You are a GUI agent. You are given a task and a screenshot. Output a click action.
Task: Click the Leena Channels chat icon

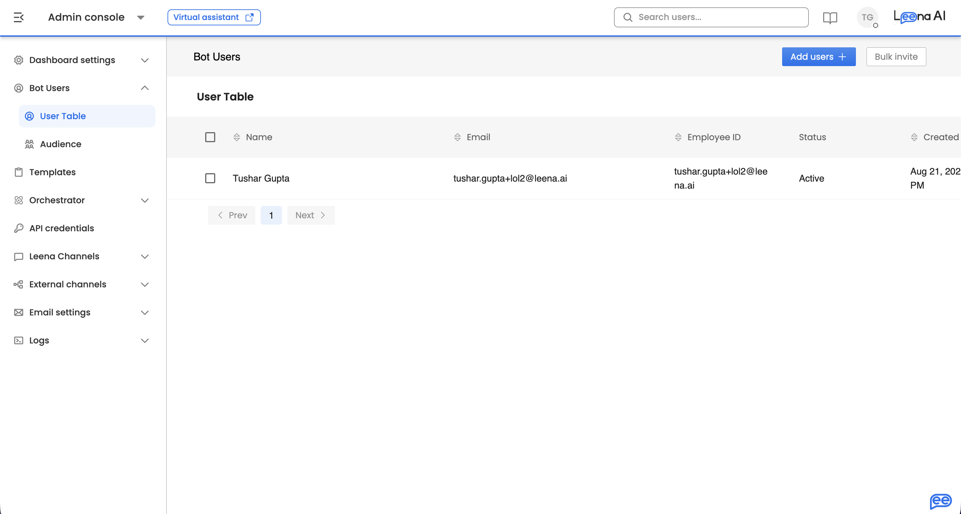coord(19,256)
